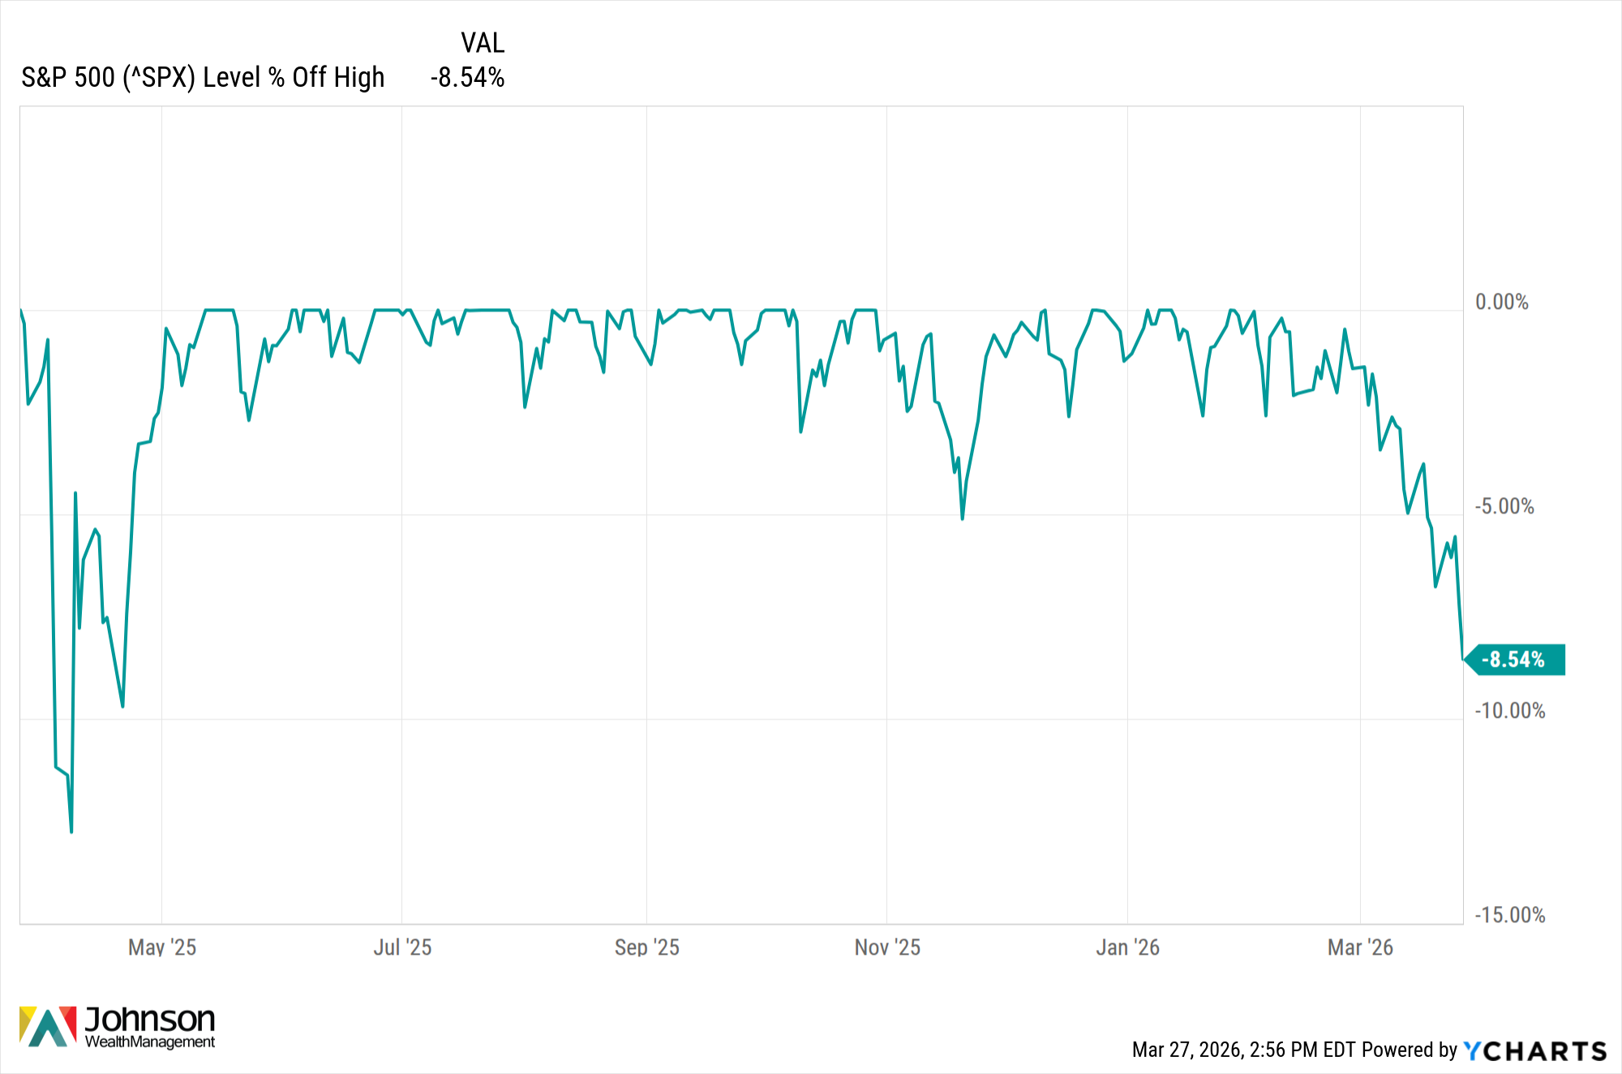The image size is (1622, 1074).
Task: Click the S&P 500 (^SPX) legend label
Action: [203, 78]
